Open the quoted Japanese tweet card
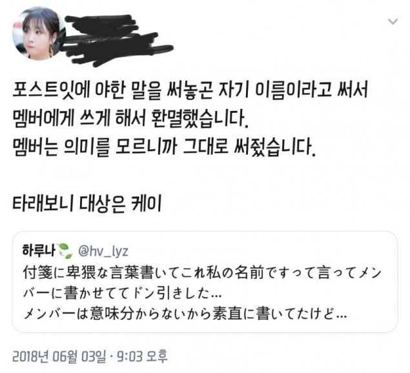This screenshot has height=373, width=410. 205,282
